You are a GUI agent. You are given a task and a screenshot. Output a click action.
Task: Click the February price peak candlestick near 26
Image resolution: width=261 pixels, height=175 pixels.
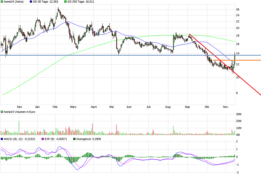(x=58, y=10)
